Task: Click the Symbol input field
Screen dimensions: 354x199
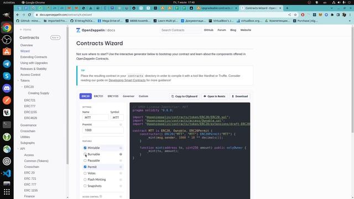Action: click(117, 118)
